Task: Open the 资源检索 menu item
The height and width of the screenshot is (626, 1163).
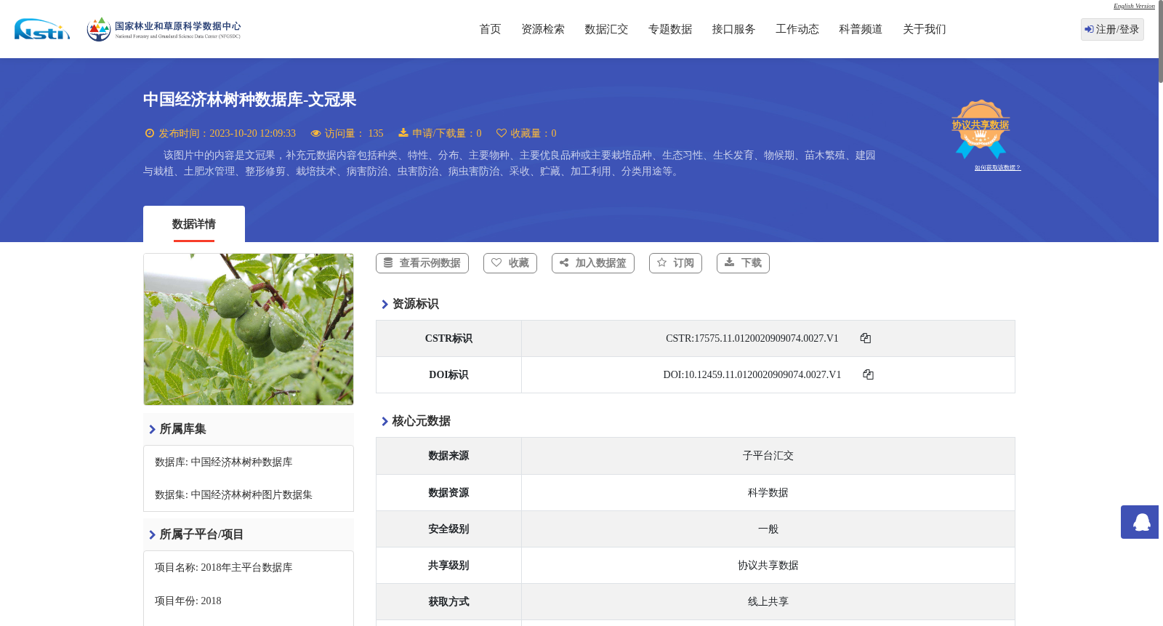Action: (x=543, y=29)
